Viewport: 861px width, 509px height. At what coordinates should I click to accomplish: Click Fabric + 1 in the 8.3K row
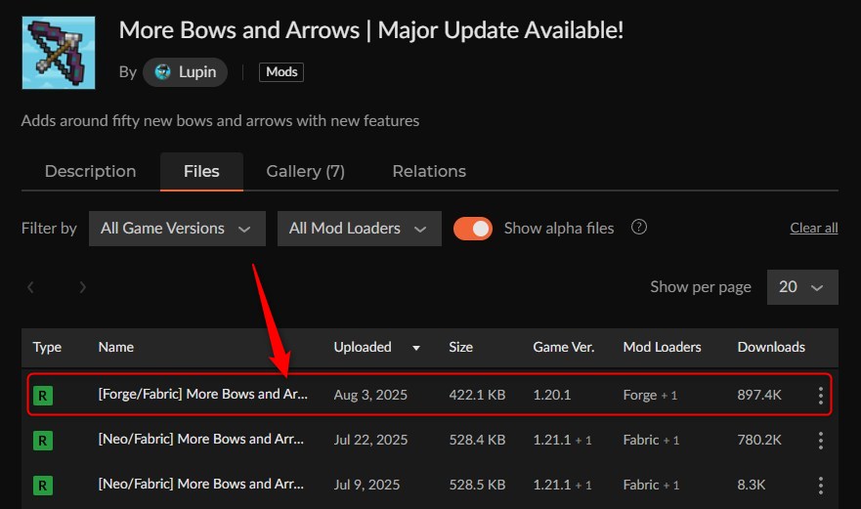pyautogui.click(x=651, y=485)
